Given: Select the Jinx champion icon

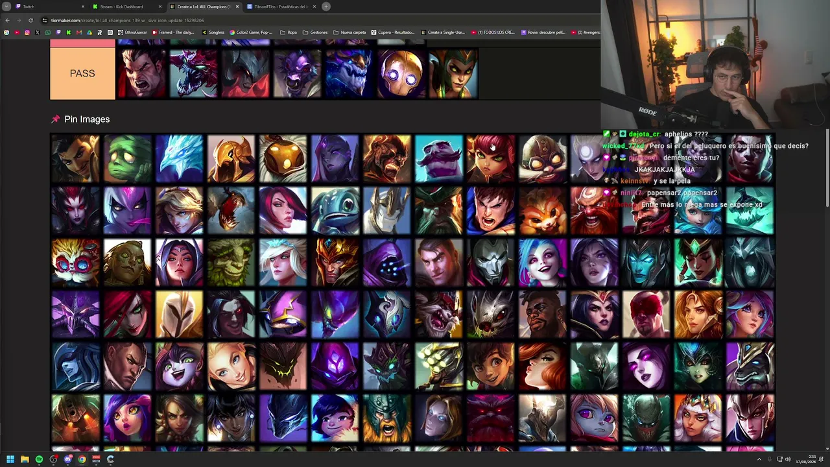Looking at the screenshot, I should [543, 262].
